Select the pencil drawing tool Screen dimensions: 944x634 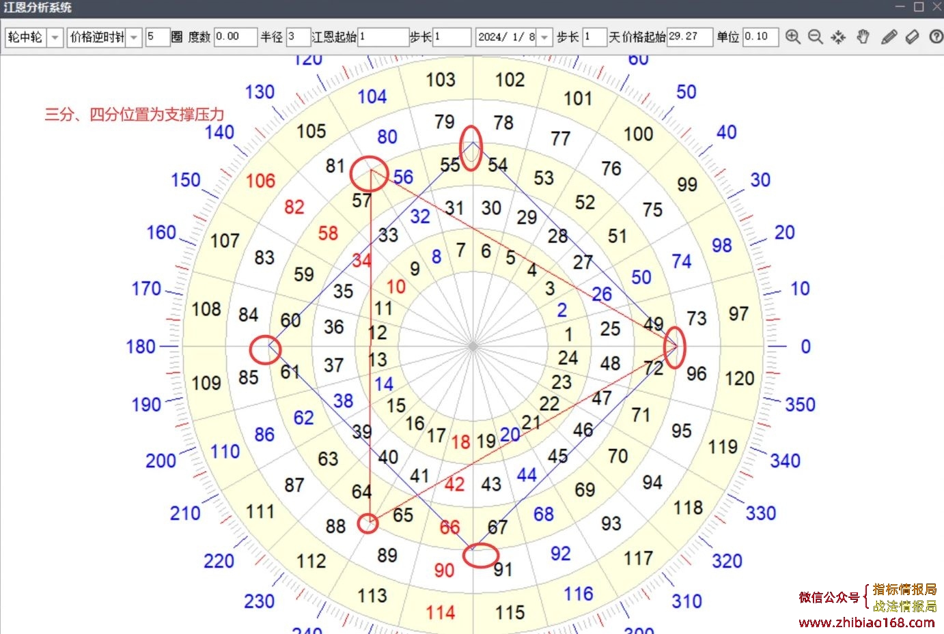point(889,37)
